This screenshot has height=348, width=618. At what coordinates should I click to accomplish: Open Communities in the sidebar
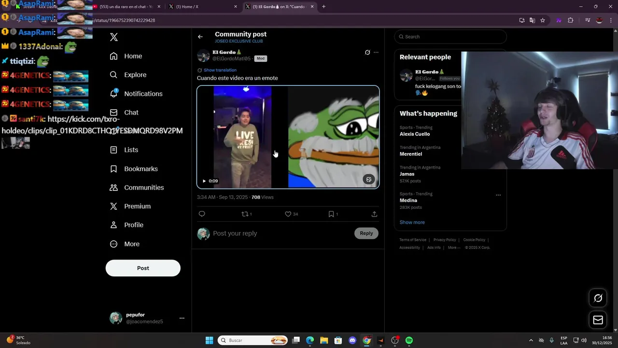tap(137, 188)
